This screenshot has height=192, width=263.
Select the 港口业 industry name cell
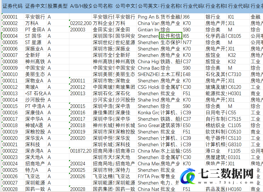[215, 151]
